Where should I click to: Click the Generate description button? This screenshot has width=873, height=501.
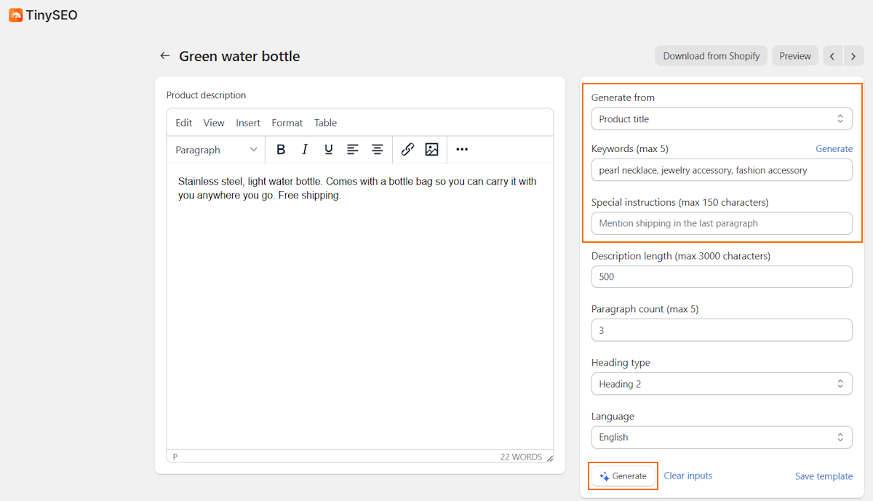(623, 476)
